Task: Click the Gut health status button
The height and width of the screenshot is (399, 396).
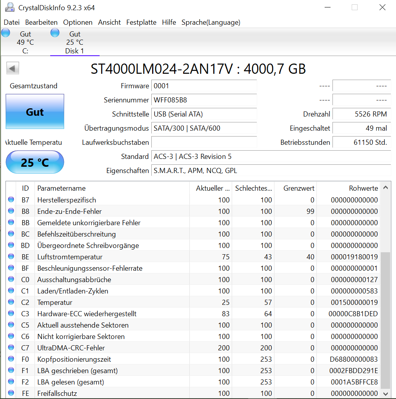Action: point(35,112)
